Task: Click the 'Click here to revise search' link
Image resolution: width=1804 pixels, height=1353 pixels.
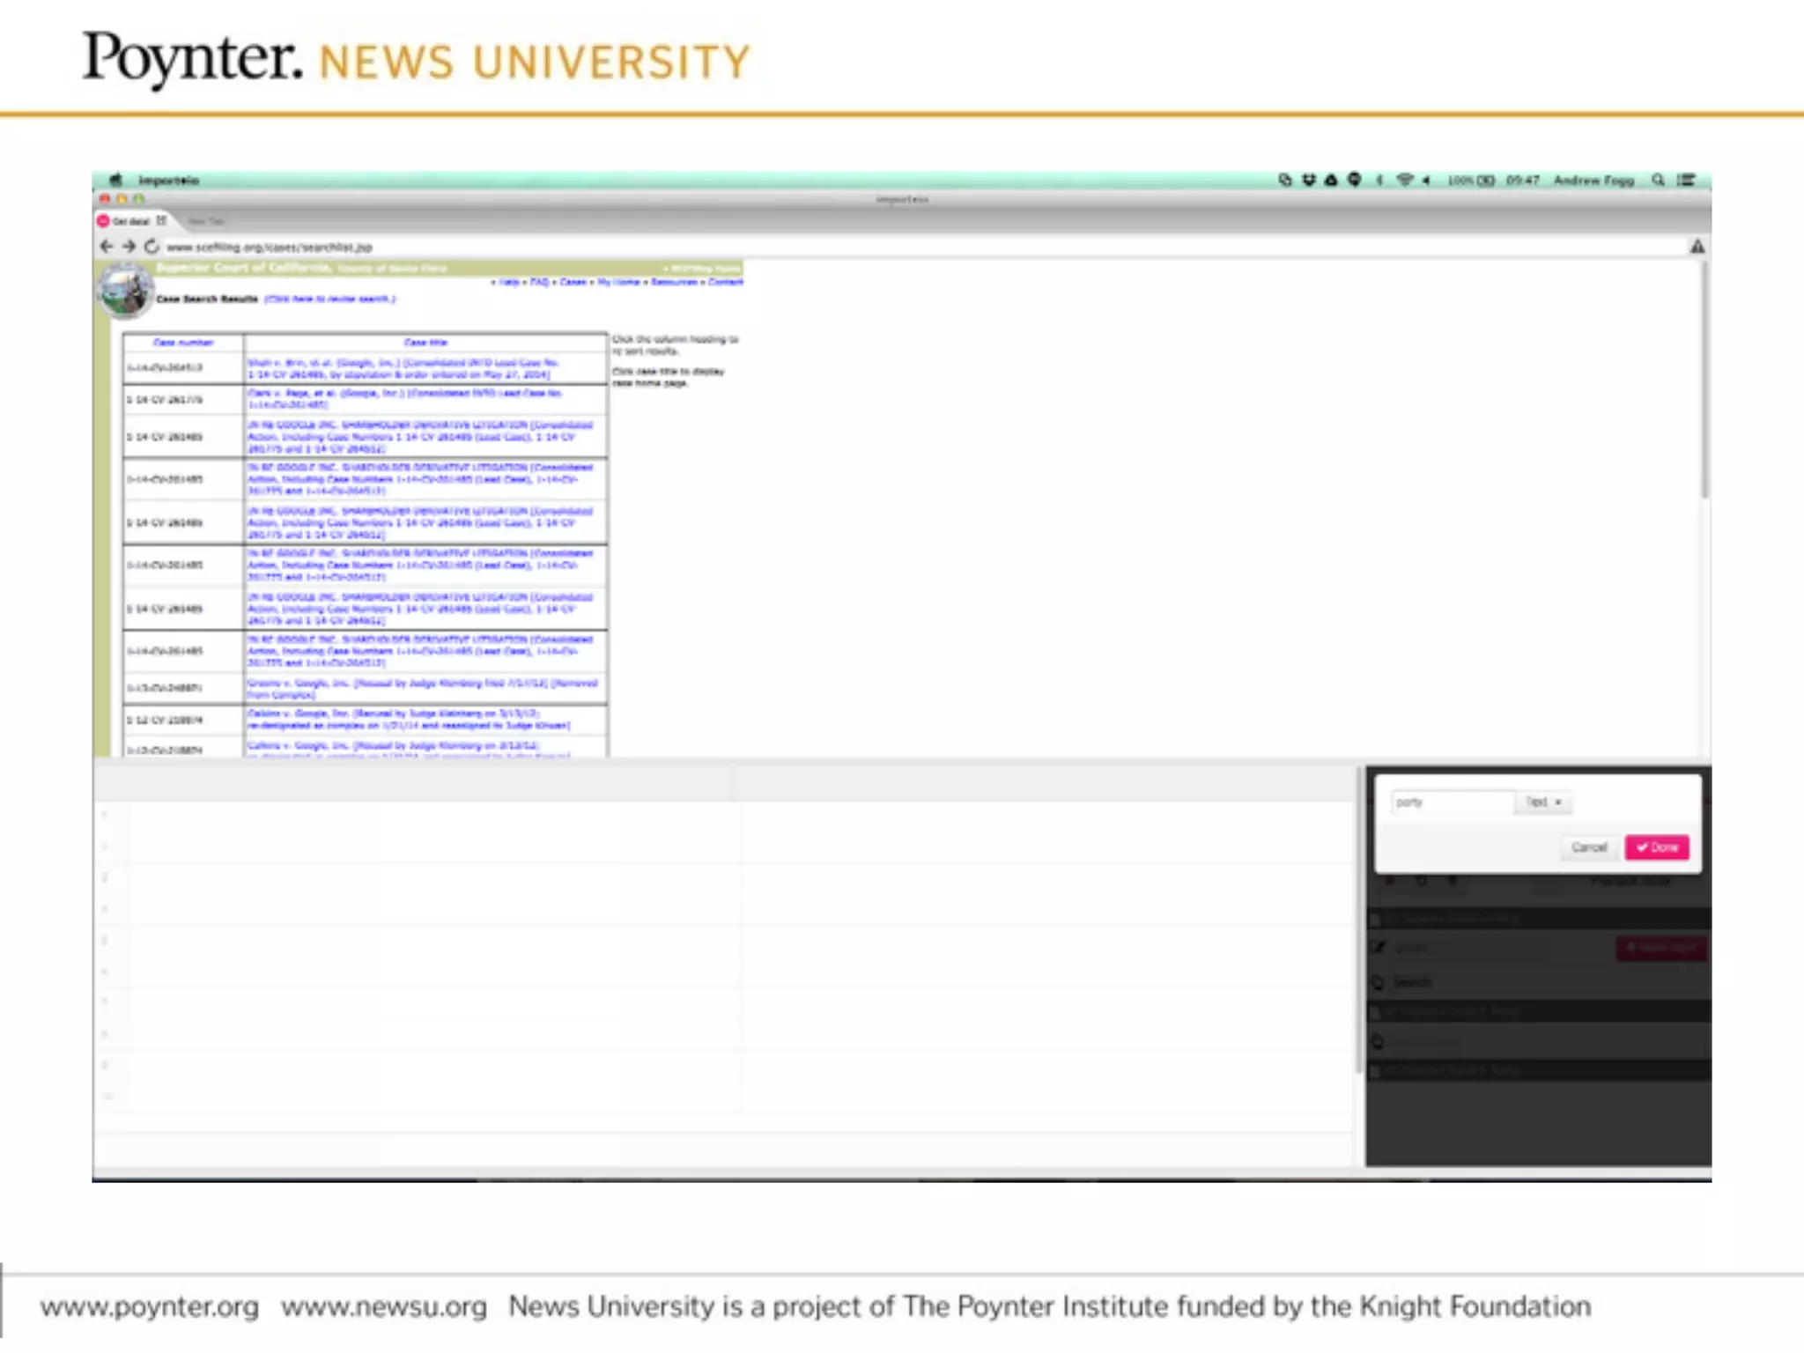Action: pos(330,299)
